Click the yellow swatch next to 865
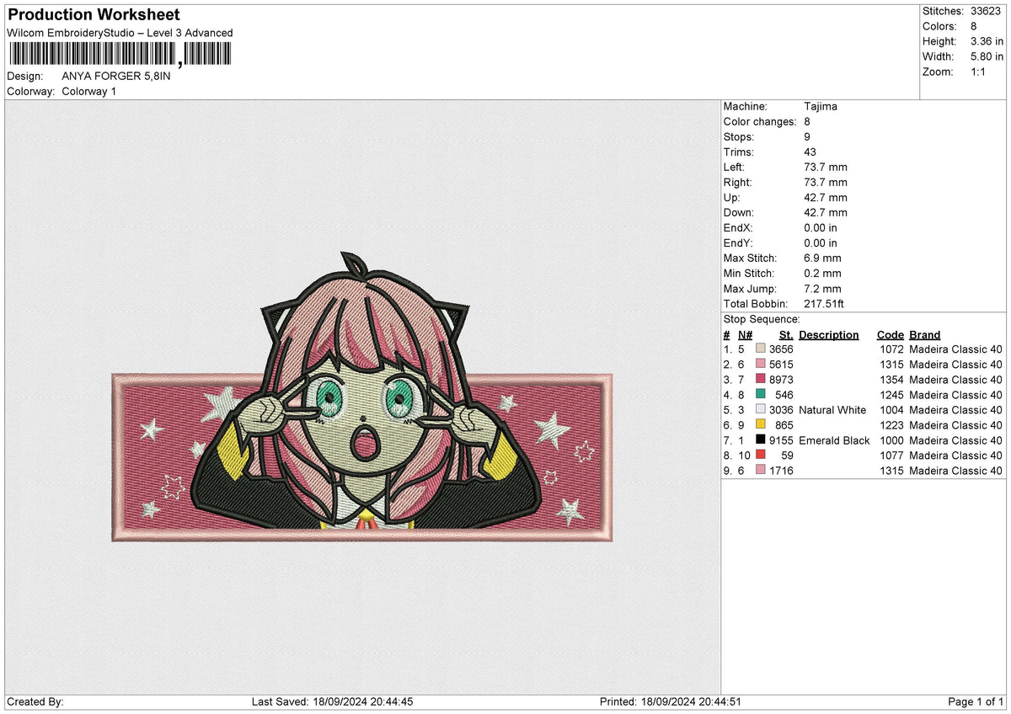Screen dimensions: 1011x714 (x=761, y=425)
